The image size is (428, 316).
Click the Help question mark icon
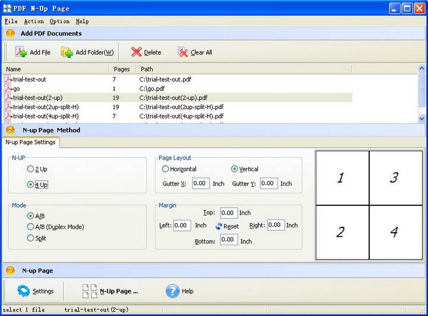pos(172,291)
